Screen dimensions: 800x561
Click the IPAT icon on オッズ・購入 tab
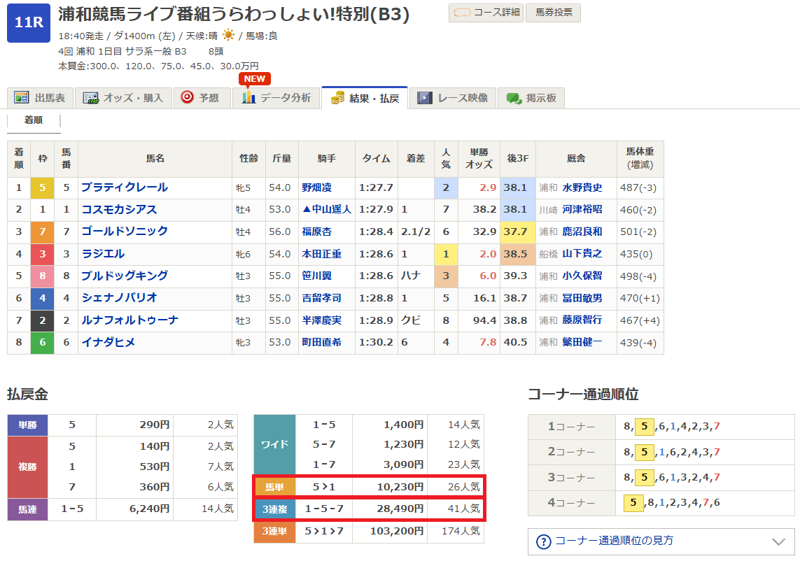(90, 98)
